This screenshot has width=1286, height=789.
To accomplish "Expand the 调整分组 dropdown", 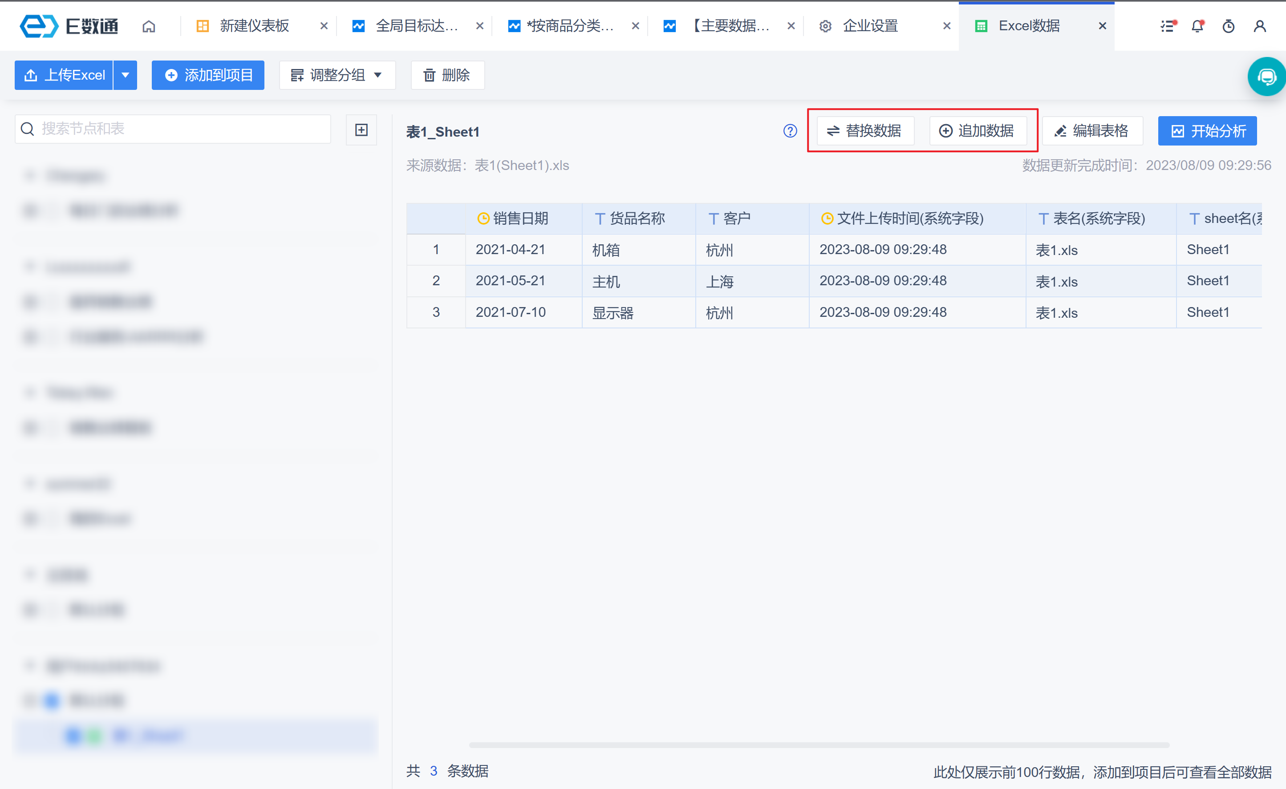I will click(x=337, y=75).
